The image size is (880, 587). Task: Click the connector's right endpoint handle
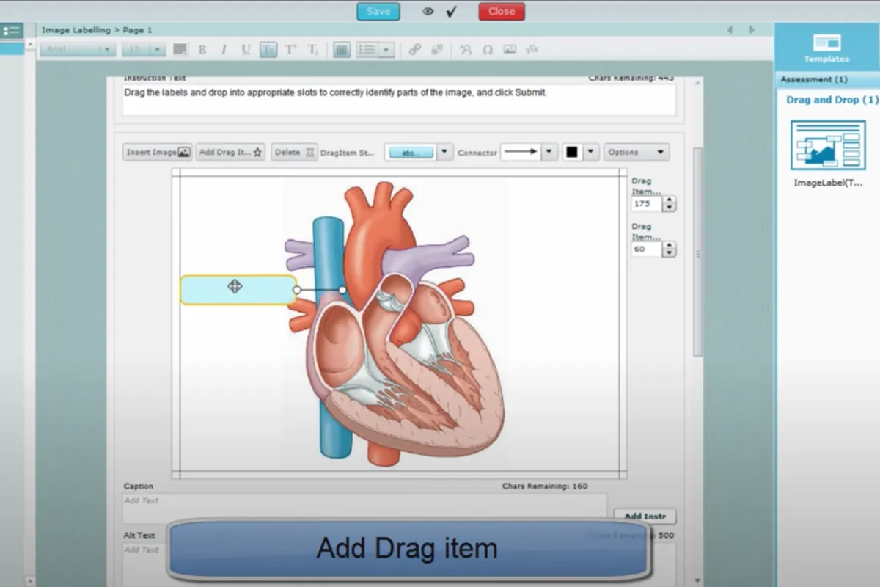coord(342,290)
